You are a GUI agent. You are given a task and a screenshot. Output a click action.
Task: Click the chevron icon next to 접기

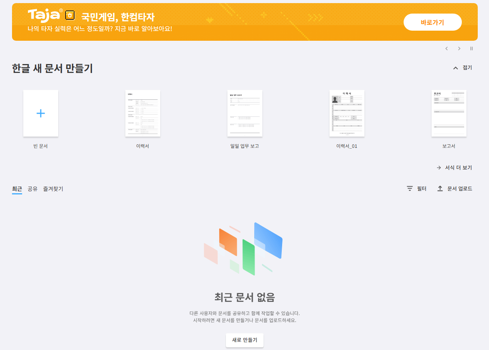[456, 67]
